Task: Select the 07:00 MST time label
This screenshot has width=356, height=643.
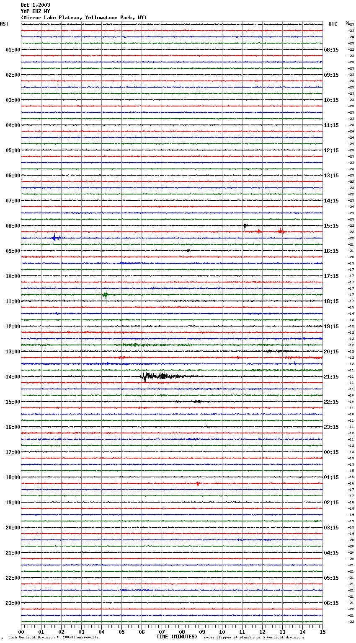Action: 13,201
